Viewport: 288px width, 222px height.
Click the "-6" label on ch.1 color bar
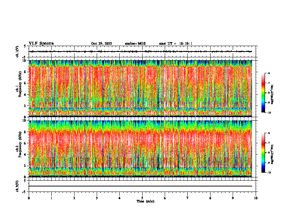[x=268, y=73]
